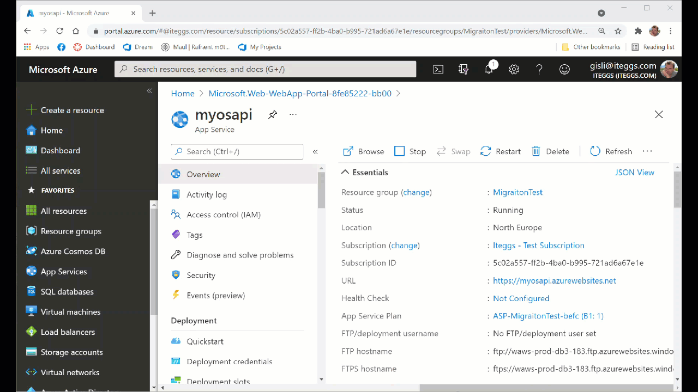The image size is (698, 392).
Task: Open a new browser tab
Action: point(152,13)
